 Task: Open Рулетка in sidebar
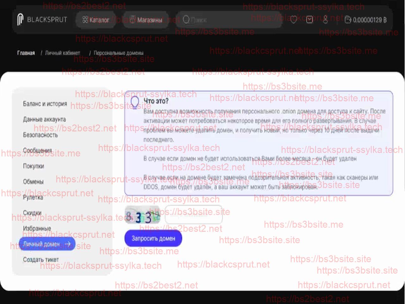click(x=33, y=197)
